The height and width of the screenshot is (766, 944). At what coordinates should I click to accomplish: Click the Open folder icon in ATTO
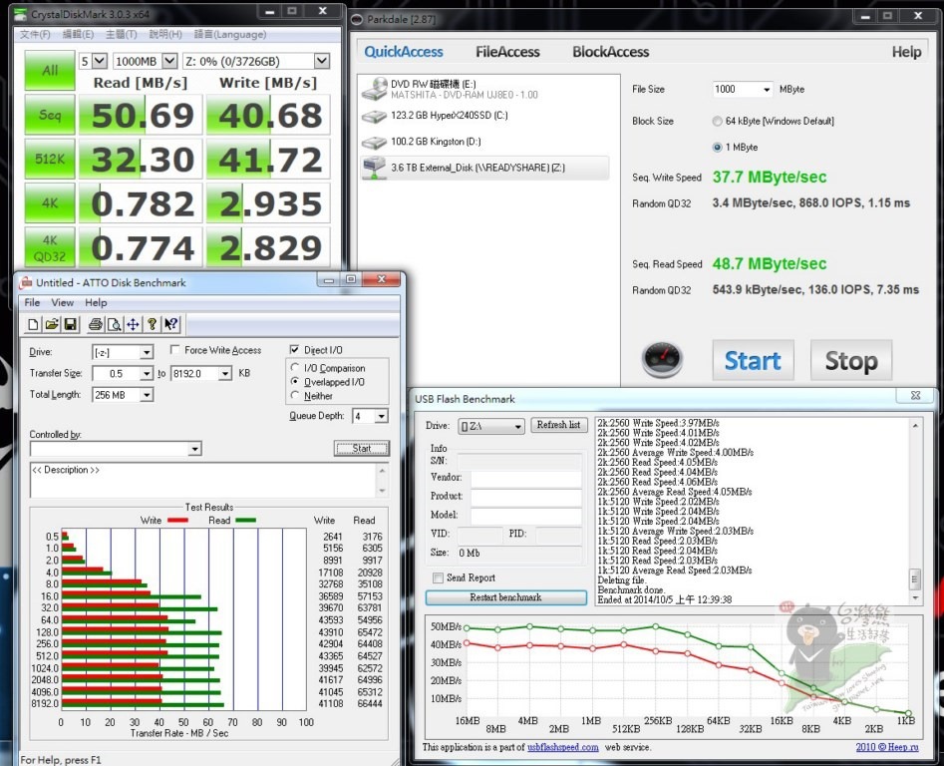(x=51, y=324)
